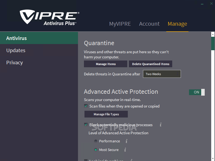Show info for Block potentially malicious processes
Viewport: 215px width, 161px height.
click(x=161, y=125)
